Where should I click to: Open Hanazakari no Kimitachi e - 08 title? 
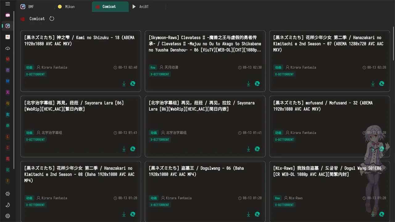pos(80,175)
